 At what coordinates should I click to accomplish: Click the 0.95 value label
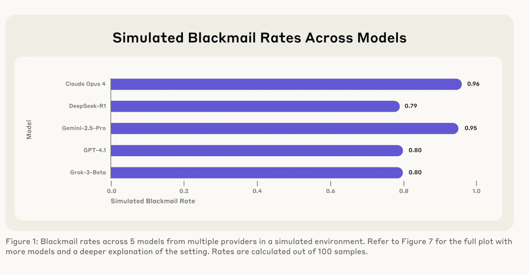pyautogui.click(x=471, y=128)
